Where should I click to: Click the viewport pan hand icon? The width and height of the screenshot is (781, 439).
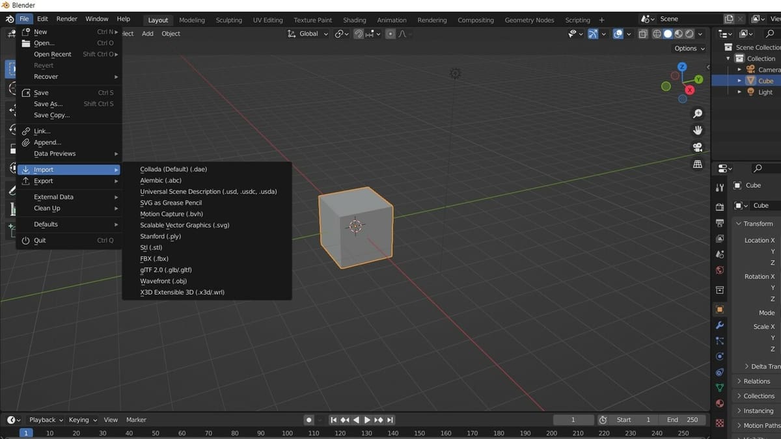click(698, 130)
